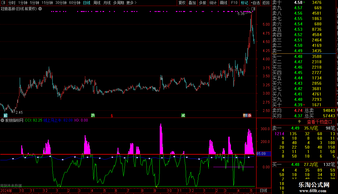Click the 复权 adjustment button

point(182,3)
